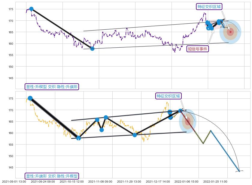252x185 pixels.
Task: Click the 2022-01-25 11:00 x-axis label
Action: point(215,181)
